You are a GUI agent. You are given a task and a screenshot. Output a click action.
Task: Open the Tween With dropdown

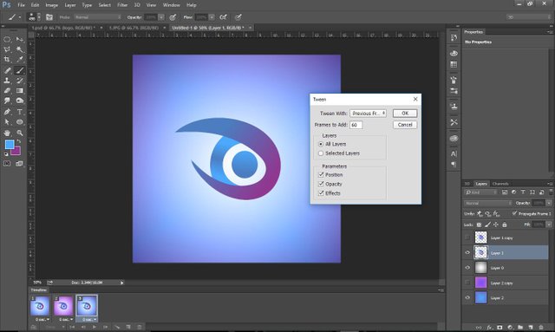[368, 114]
